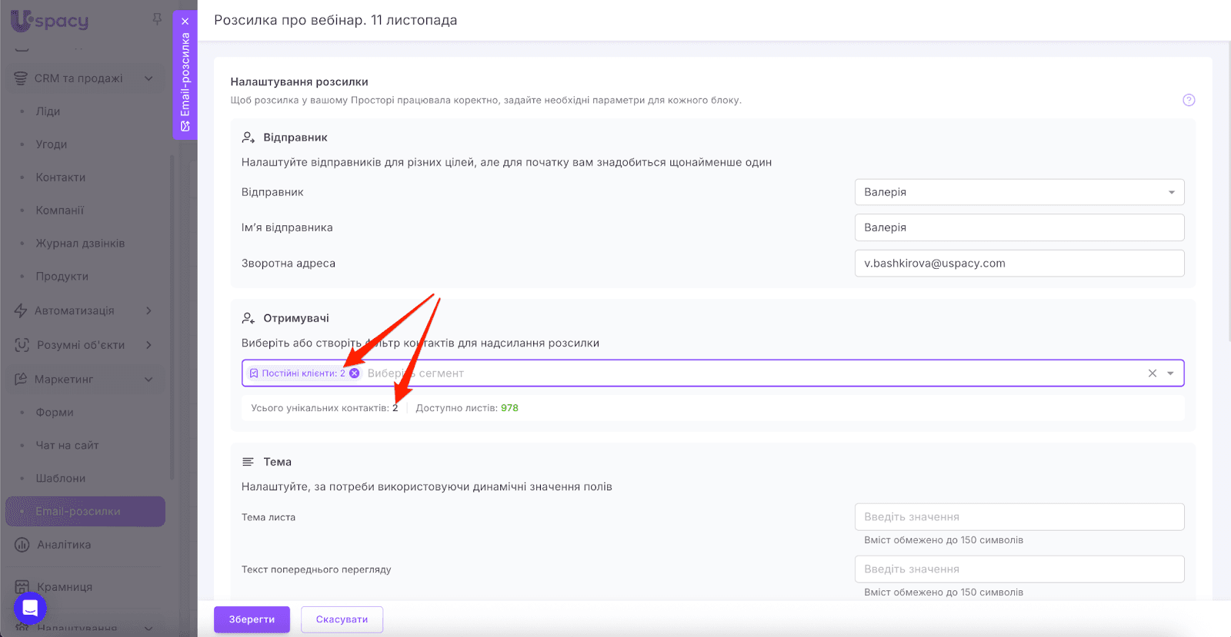The height and width of the screenshot is (637, 1231).
Task: Focus the Зворотна адреса email field
Action: [x=1019, y=264]
